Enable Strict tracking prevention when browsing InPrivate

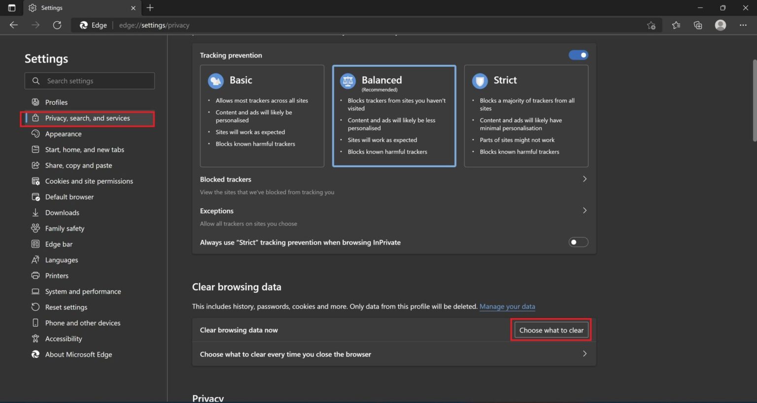[578, 242]
